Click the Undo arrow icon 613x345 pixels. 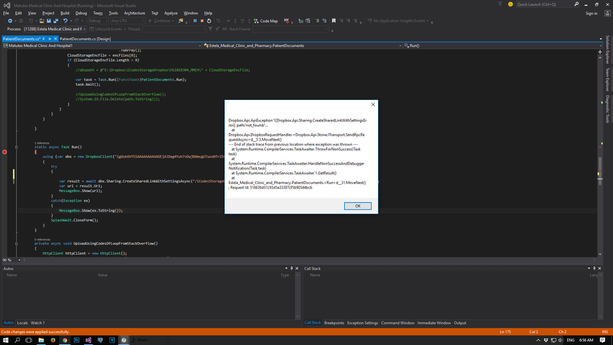coord(66,21)
